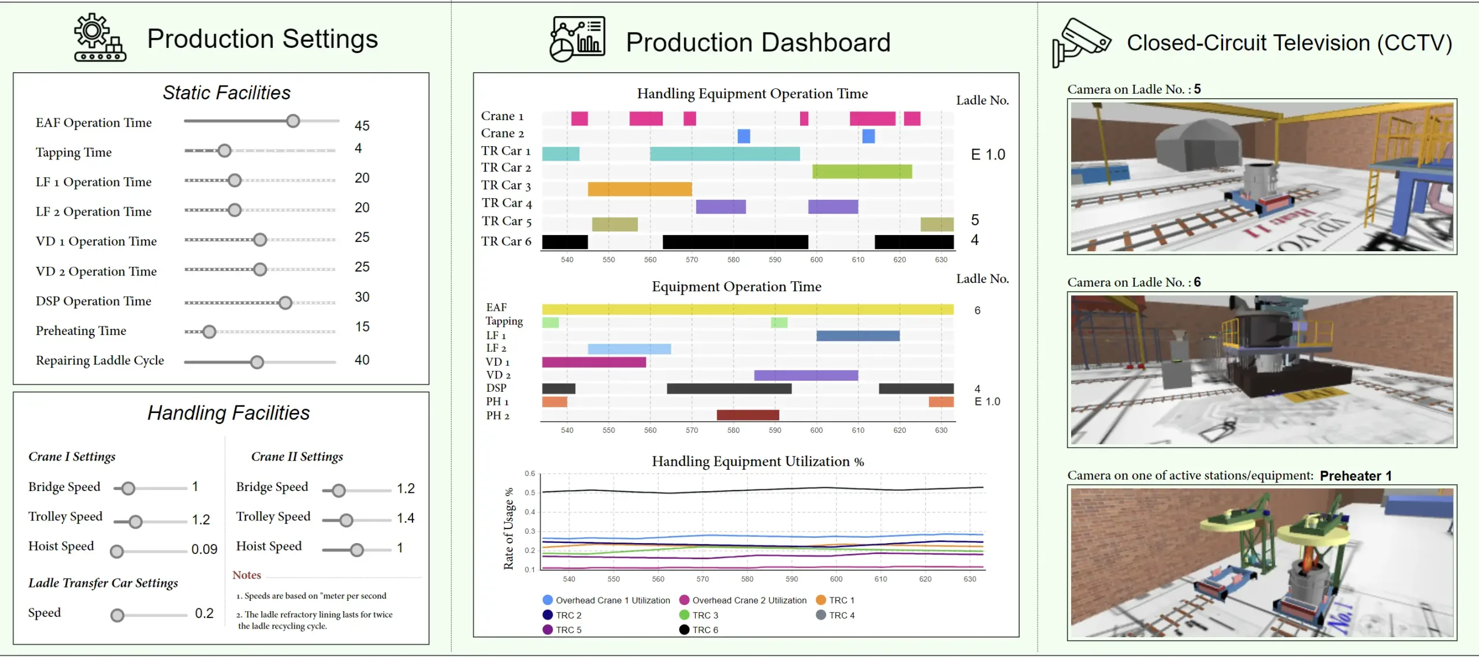
Task: Toggle the TRC 2 navy legend marker
Action: pyautogui.click(x=548, y=615)
